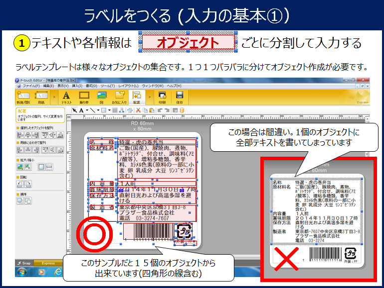
Task: Select the テキスト text ribbon tool
Action: point(66,97)
